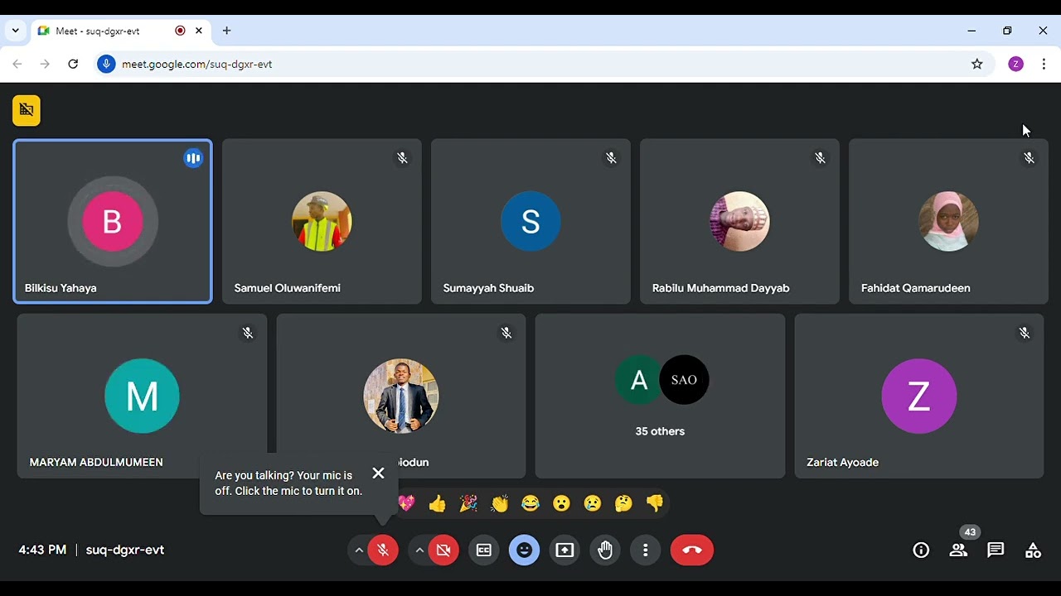The width and height of the screenshot is (1061, 596).
Task: Click Fahidat Qamarudeen's profile photo
Action: point(948,221)
